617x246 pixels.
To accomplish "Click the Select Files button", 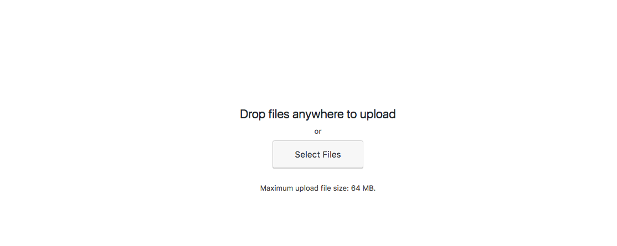I will coord(317,154).
